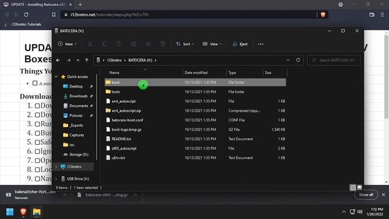Open File Explorer from taskbar
Image resolution: width=389 pixels, height=219 pixels.
(36, 212)
